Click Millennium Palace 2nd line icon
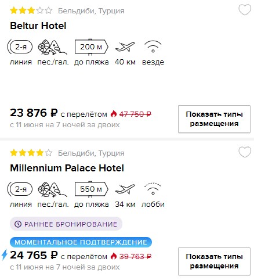The height and width of the screenshot is (280, 254). coord(20,189)
